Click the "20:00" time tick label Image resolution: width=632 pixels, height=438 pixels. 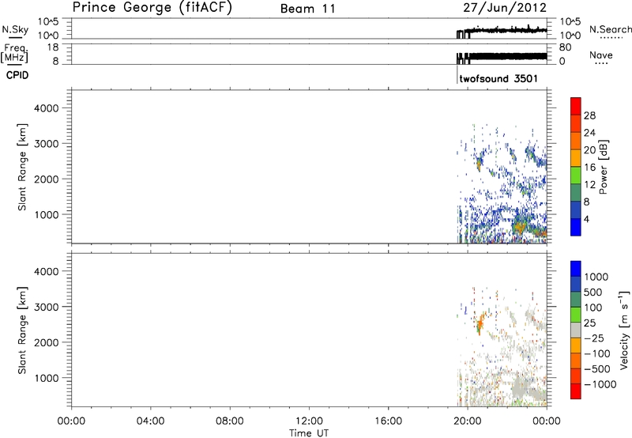point(467,421)
